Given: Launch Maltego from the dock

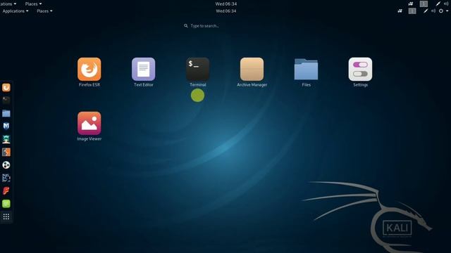Looking at the screenshot, I should 6,165.
